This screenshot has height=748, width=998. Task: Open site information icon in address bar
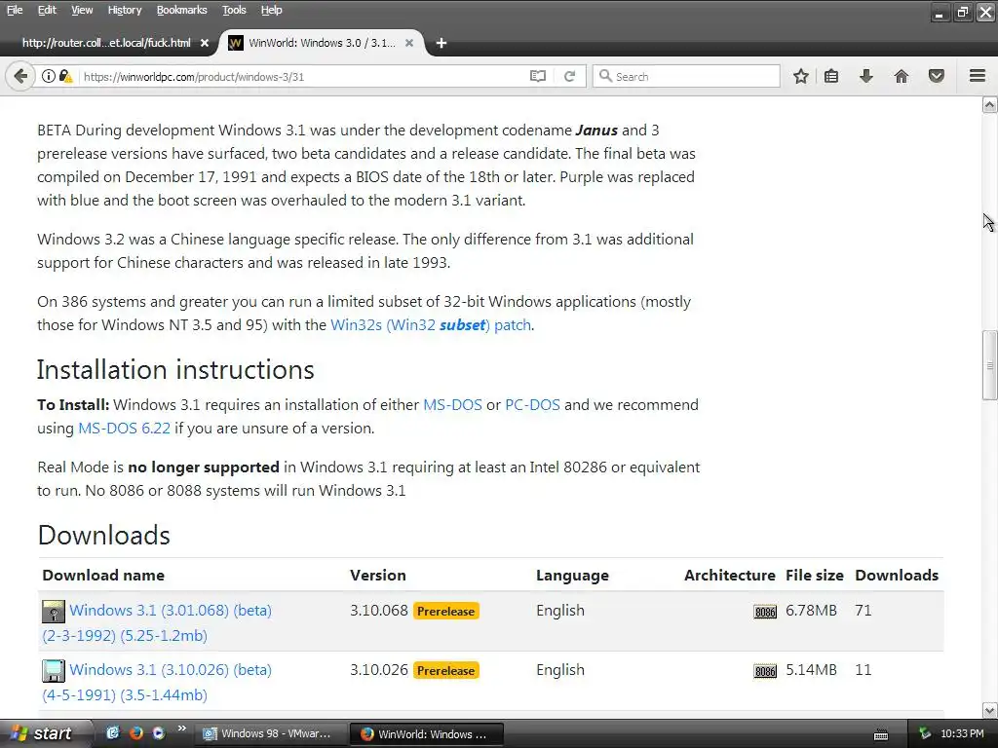point(49,76)
